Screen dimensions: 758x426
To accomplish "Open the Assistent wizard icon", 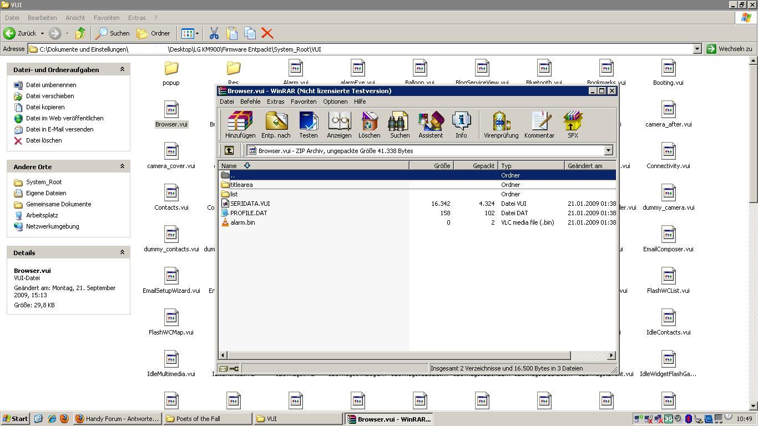I will tap(431, 124).
